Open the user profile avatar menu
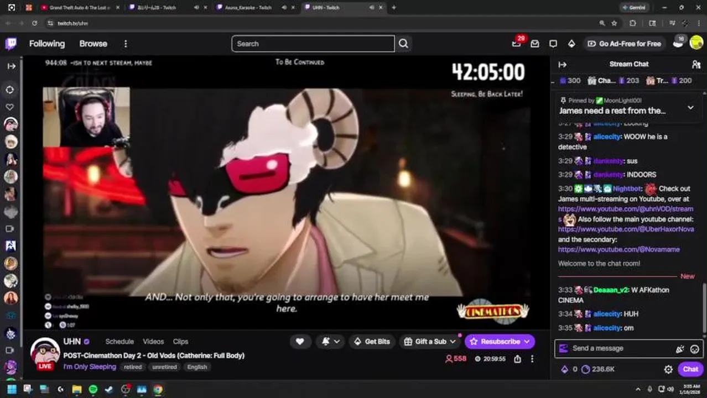707x398 pixels. 696,43
